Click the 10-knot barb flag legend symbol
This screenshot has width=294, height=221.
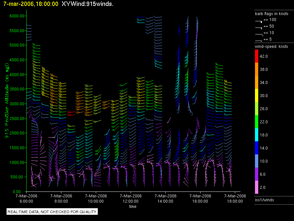coord(259,34)
